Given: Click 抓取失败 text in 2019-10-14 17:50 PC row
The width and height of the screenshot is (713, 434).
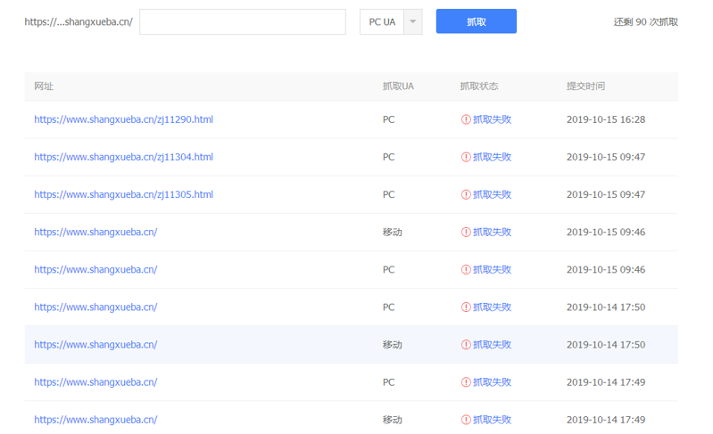Looking at the screenshot, I should coord(492,307).
